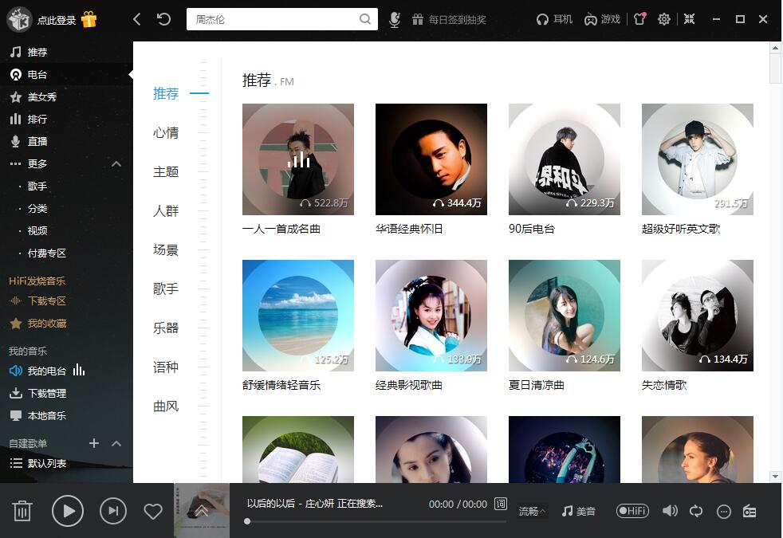
Task: Play the 一人一首成名曲 station thumbnail
Action: pyautogui.click(x=298, y=159)
